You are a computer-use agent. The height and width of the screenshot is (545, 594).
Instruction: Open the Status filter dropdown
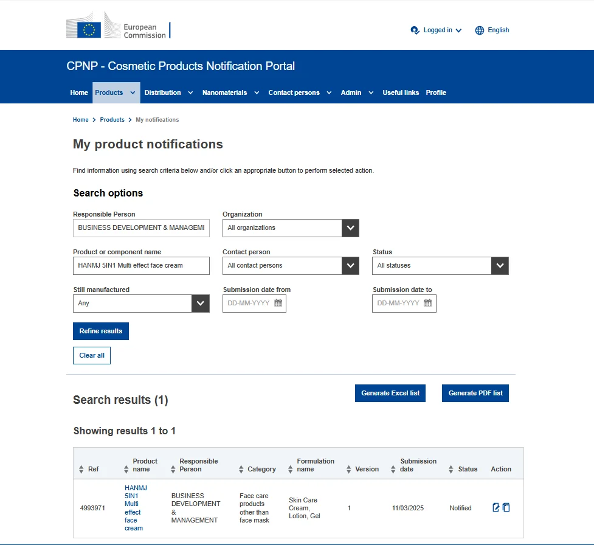[499, 266]
